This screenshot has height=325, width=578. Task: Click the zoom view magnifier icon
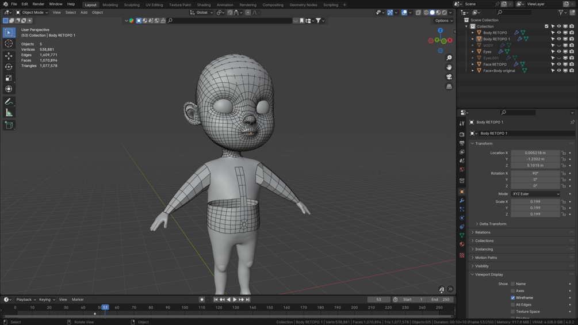point(449,58)
